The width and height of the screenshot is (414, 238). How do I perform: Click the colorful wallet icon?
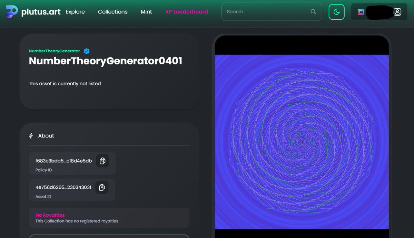click(361, 12)
